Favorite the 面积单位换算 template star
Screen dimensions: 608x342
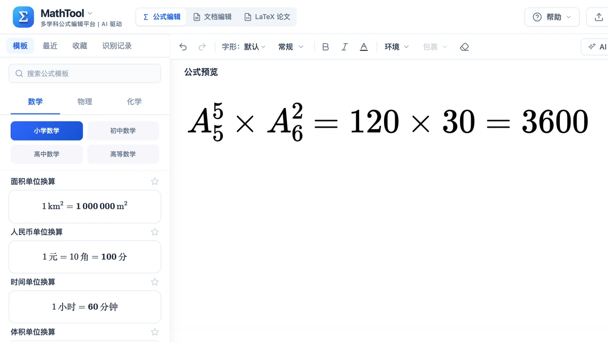155,181
